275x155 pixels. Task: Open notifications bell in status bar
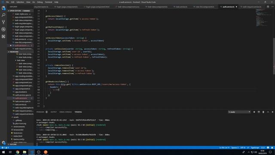(x=272, y=148)
